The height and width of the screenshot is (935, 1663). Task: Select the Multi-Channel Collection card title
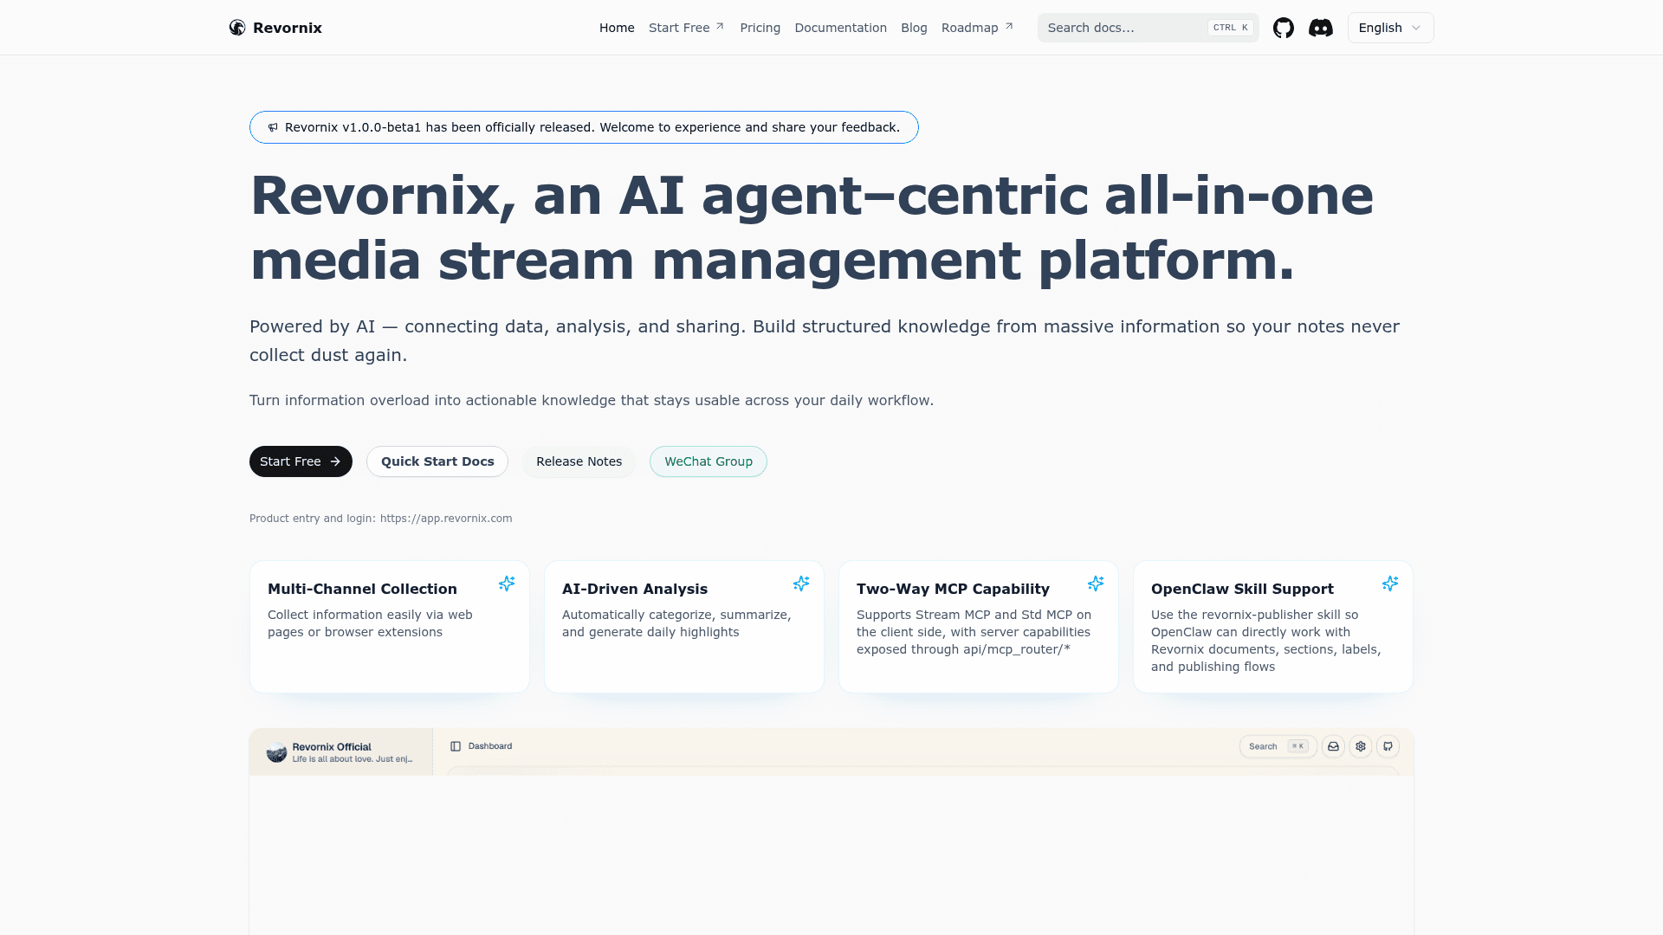(x=362, y=589)
